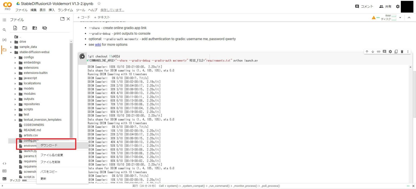Open the ランタイム menu
This screenshot has width=416, height=189.
(x=65, y=10)
